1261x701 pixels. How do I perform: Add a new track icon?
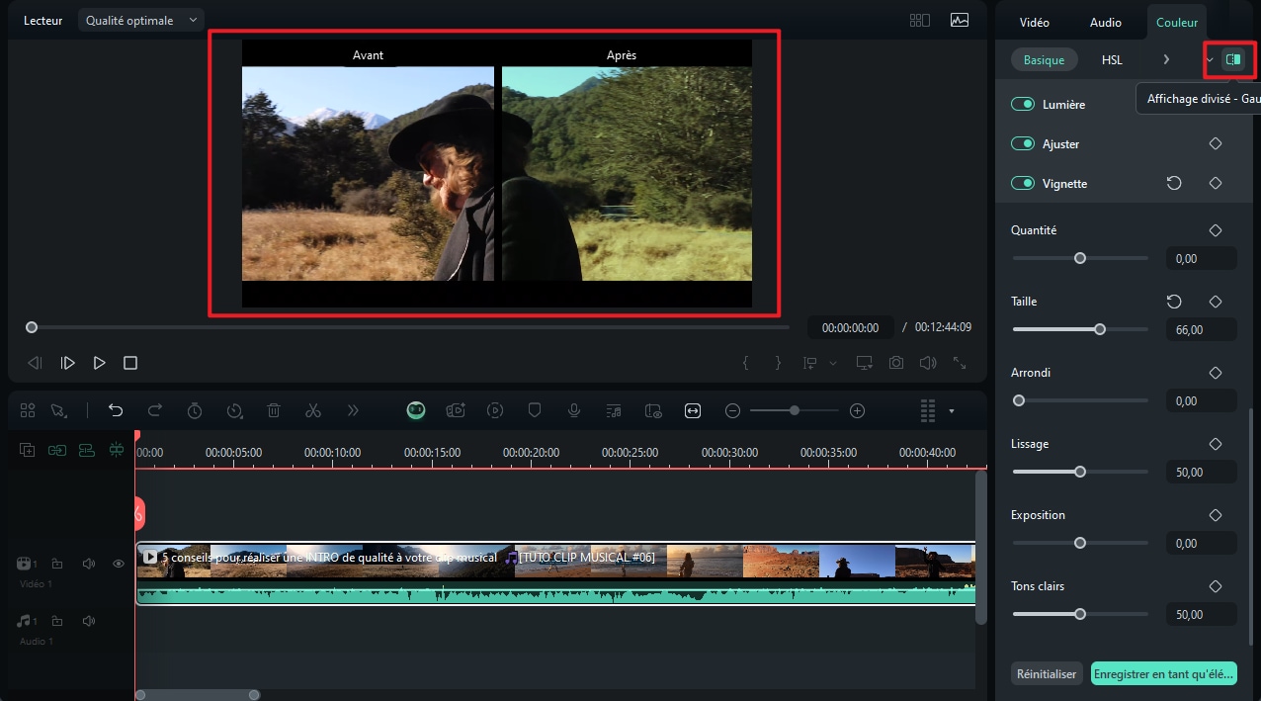(x=28, y=450)
